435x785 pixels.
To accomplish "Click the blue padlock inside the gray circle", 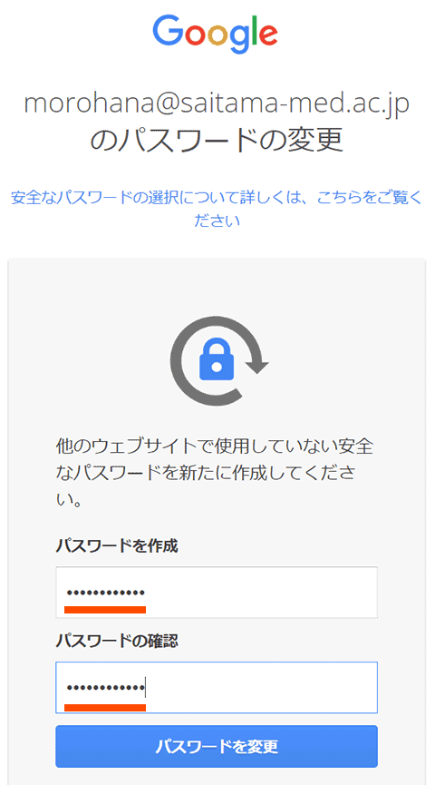I will pyautogui.click(x=216, y=361).
